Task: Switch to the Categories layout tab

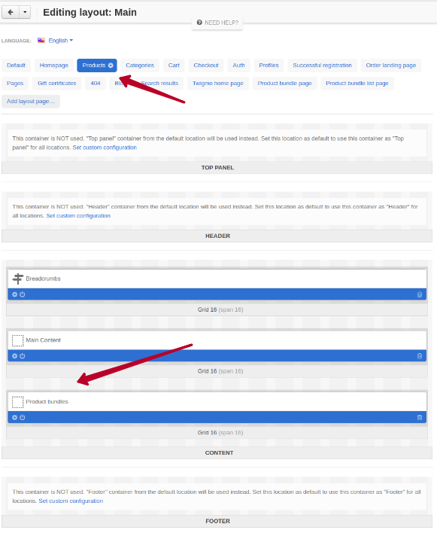Action: (140, 65)
